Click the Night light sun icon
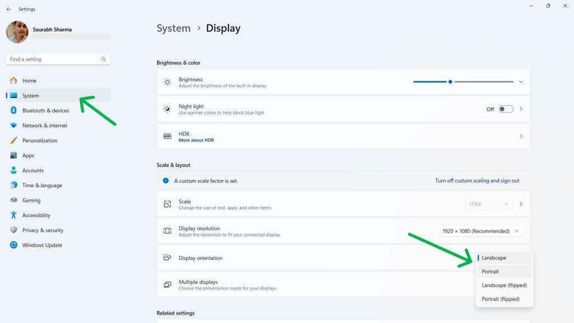The width and height of the screenshot is (574, 323). 166,109
